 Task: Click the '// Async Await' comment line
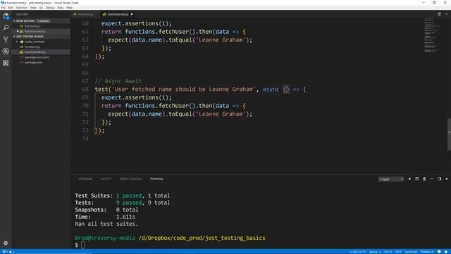118,81
